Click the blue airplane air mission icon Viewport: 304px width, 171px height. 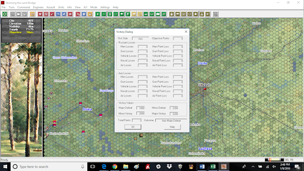coord(64,14)
